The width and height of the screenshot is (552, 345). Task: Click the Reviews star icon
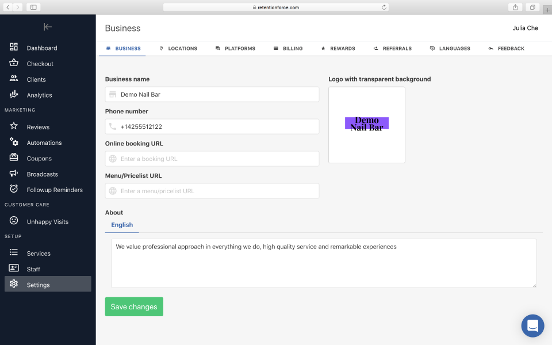14,126
